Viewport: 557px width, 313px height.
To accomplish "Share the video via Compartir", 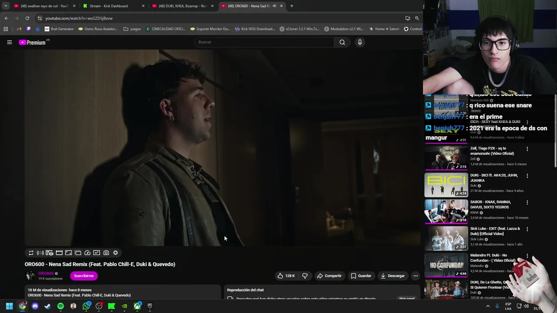I will click(x=329, y=276).
